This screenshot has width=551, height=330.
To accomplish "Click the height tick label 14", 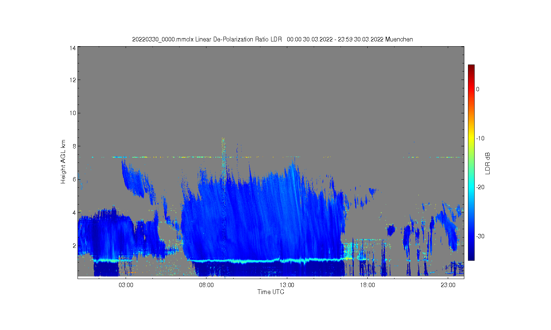I will pyautogui.click(x=73, y=48).
